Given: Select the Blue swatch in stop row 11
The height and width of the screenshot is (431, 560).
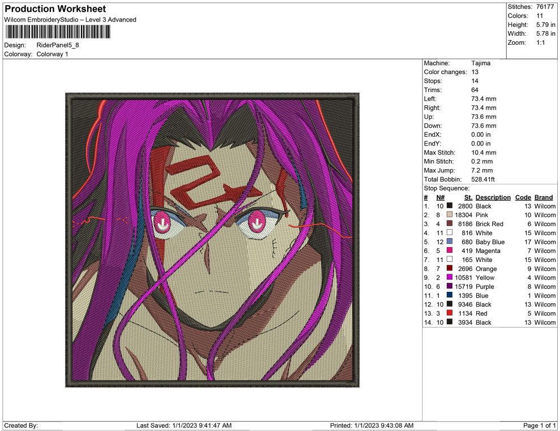Looking at the screenshot, I should click(450, 295).
